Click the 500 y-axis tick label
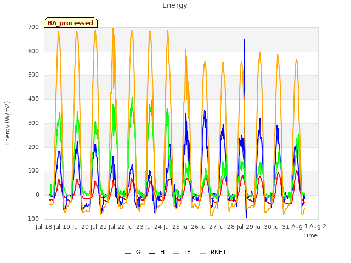Screen dimensions: 351x263 (33, 75)
